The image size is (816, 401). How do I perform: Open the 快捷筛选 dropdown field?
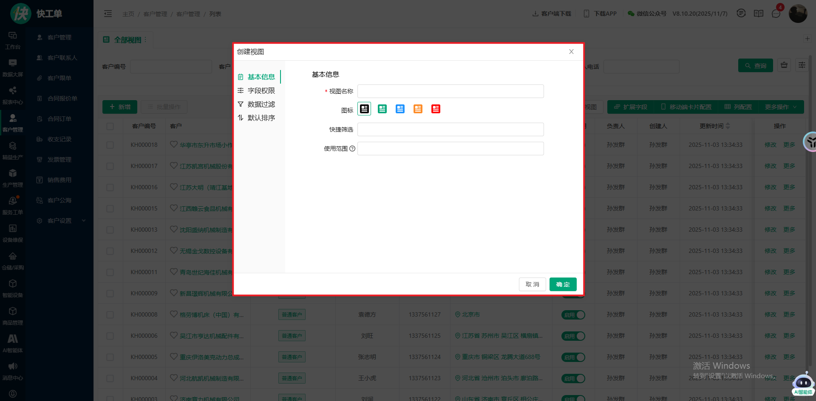tap(450, 129)
